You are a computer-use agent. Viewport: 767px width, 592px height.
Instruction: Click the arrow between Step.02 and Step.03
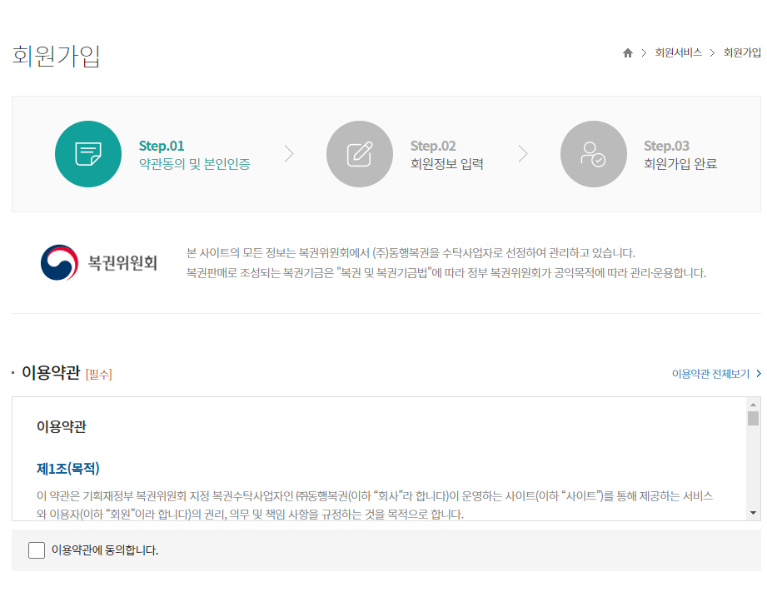(x=523, y=154)
